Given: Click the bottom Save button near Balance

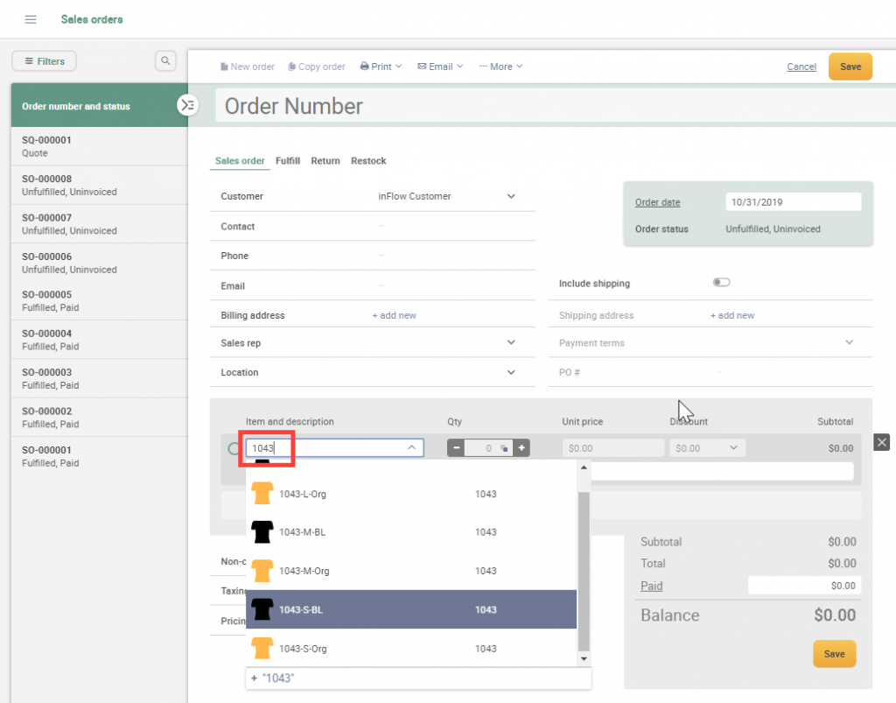Looking at the screenshot, I should pos(834,654).
